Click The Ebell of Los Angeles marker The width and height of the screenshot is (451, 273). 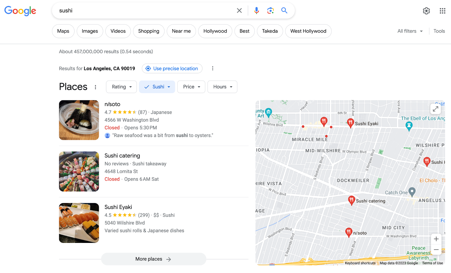coord(409,127)
